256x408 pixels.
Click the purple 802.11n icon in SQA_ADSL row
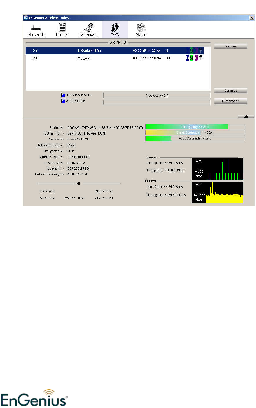(x=196, y=57)
